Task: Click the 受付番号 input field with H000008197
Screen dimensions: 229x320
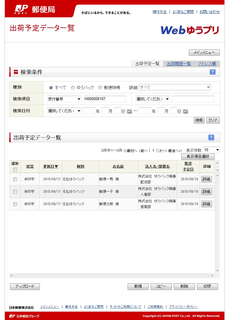Action: point(105,99)
